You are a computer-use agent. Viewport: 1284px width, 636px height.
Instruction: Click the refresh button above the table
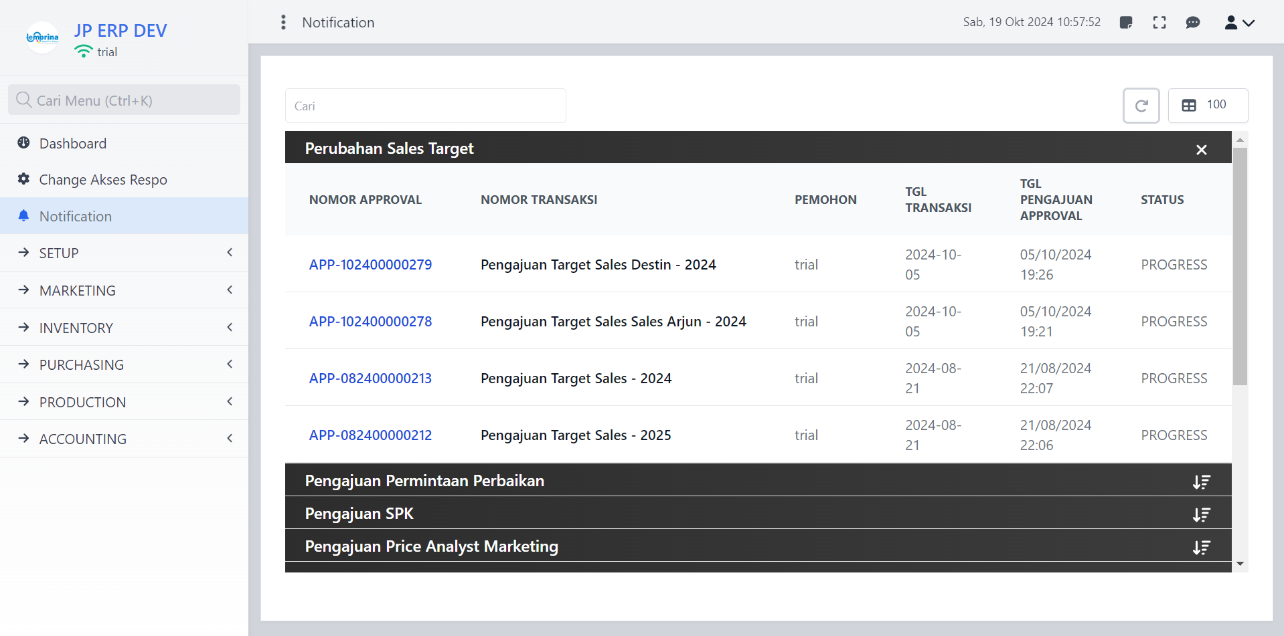click(1141, 106)
